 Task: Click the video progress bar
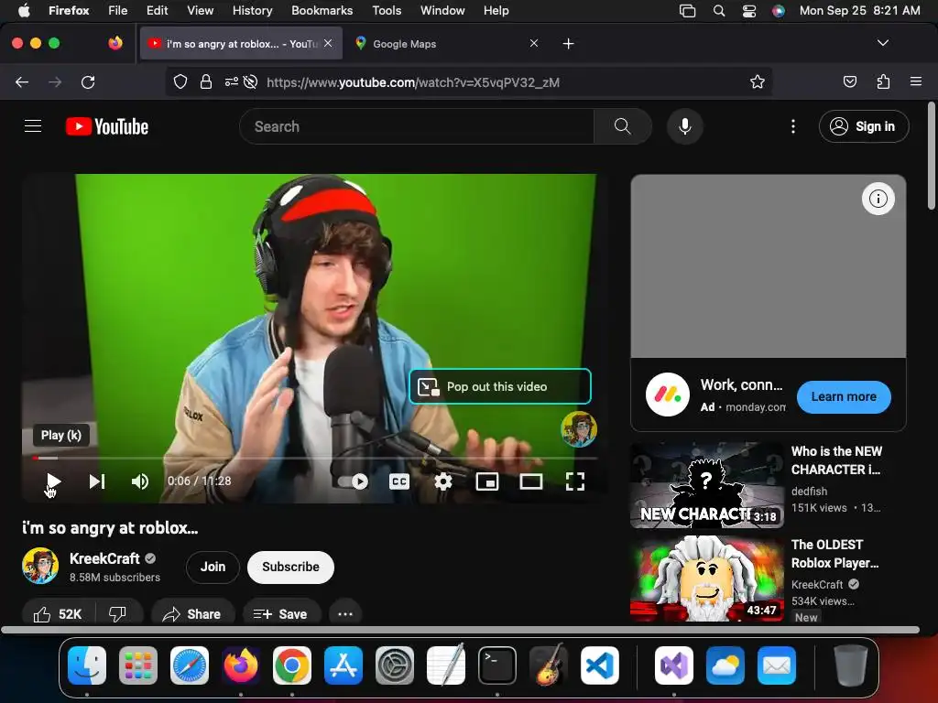[314, 459]
